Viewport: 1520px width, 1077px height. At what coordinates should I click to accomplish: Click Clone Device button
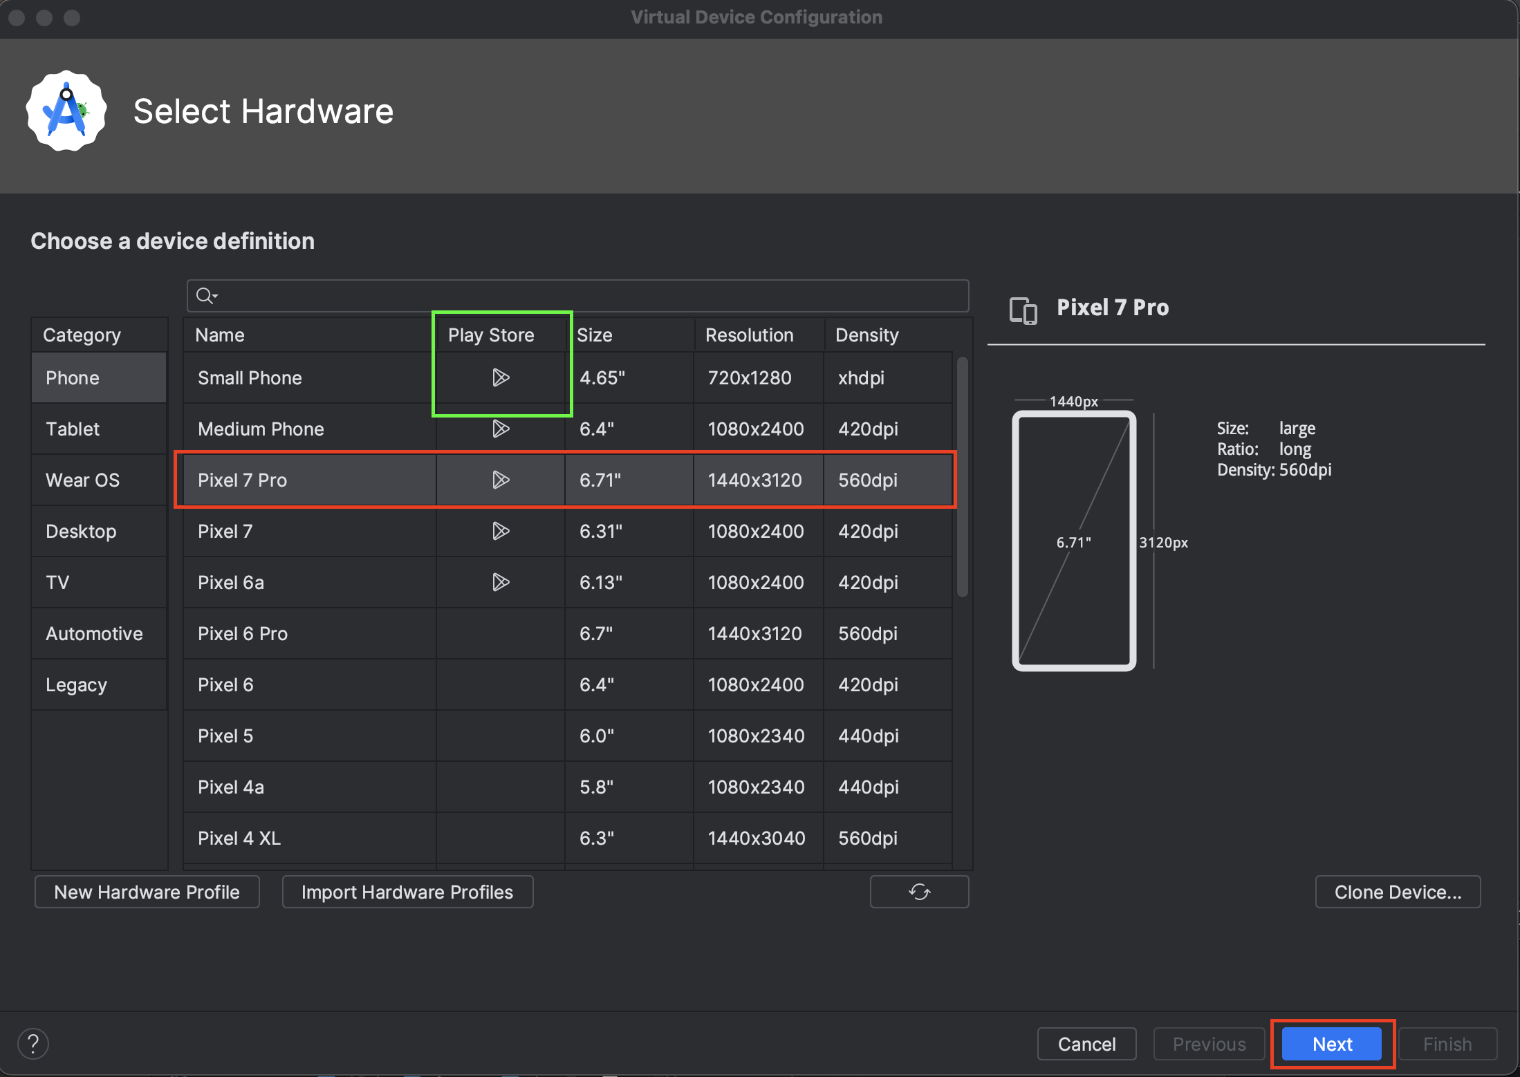1398,892
